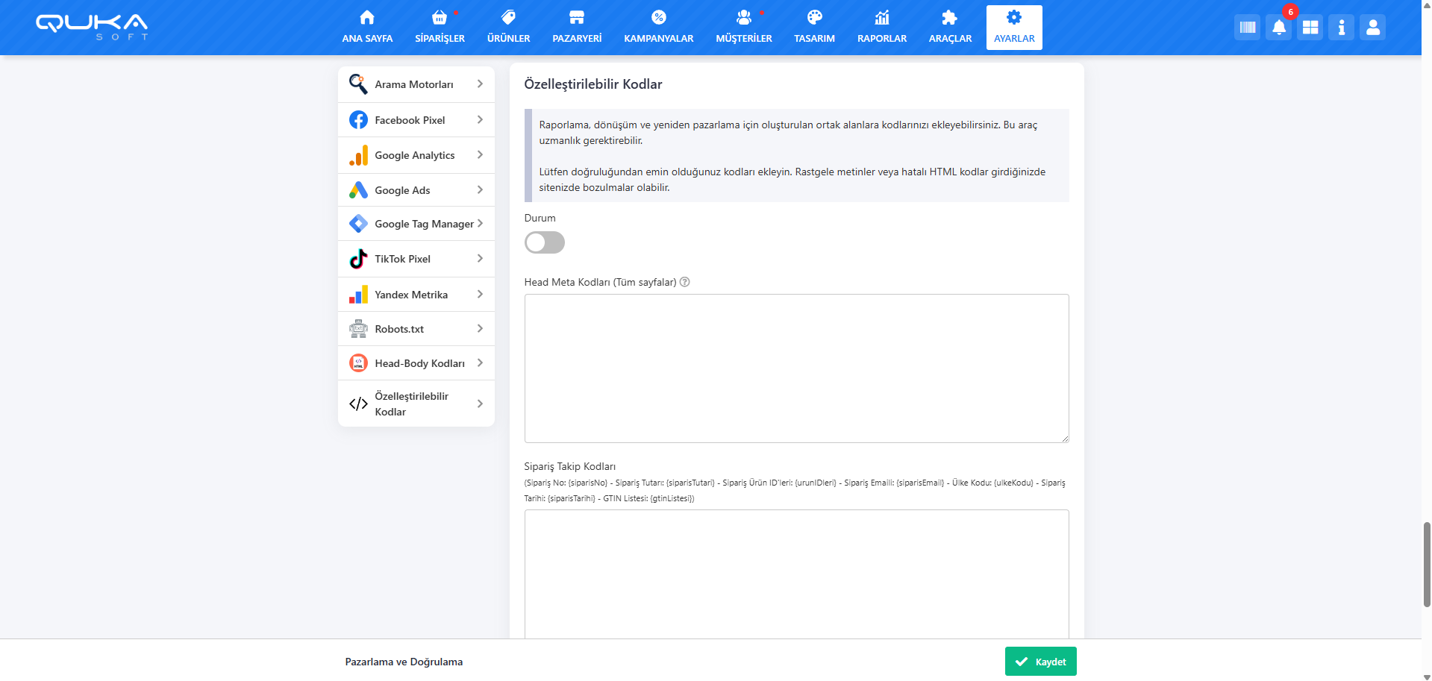Click the TikTok Pixel logo icon

(358, 259)
